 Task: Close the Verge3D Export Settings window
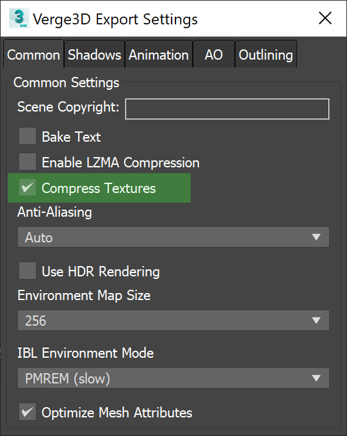[325, 19]
